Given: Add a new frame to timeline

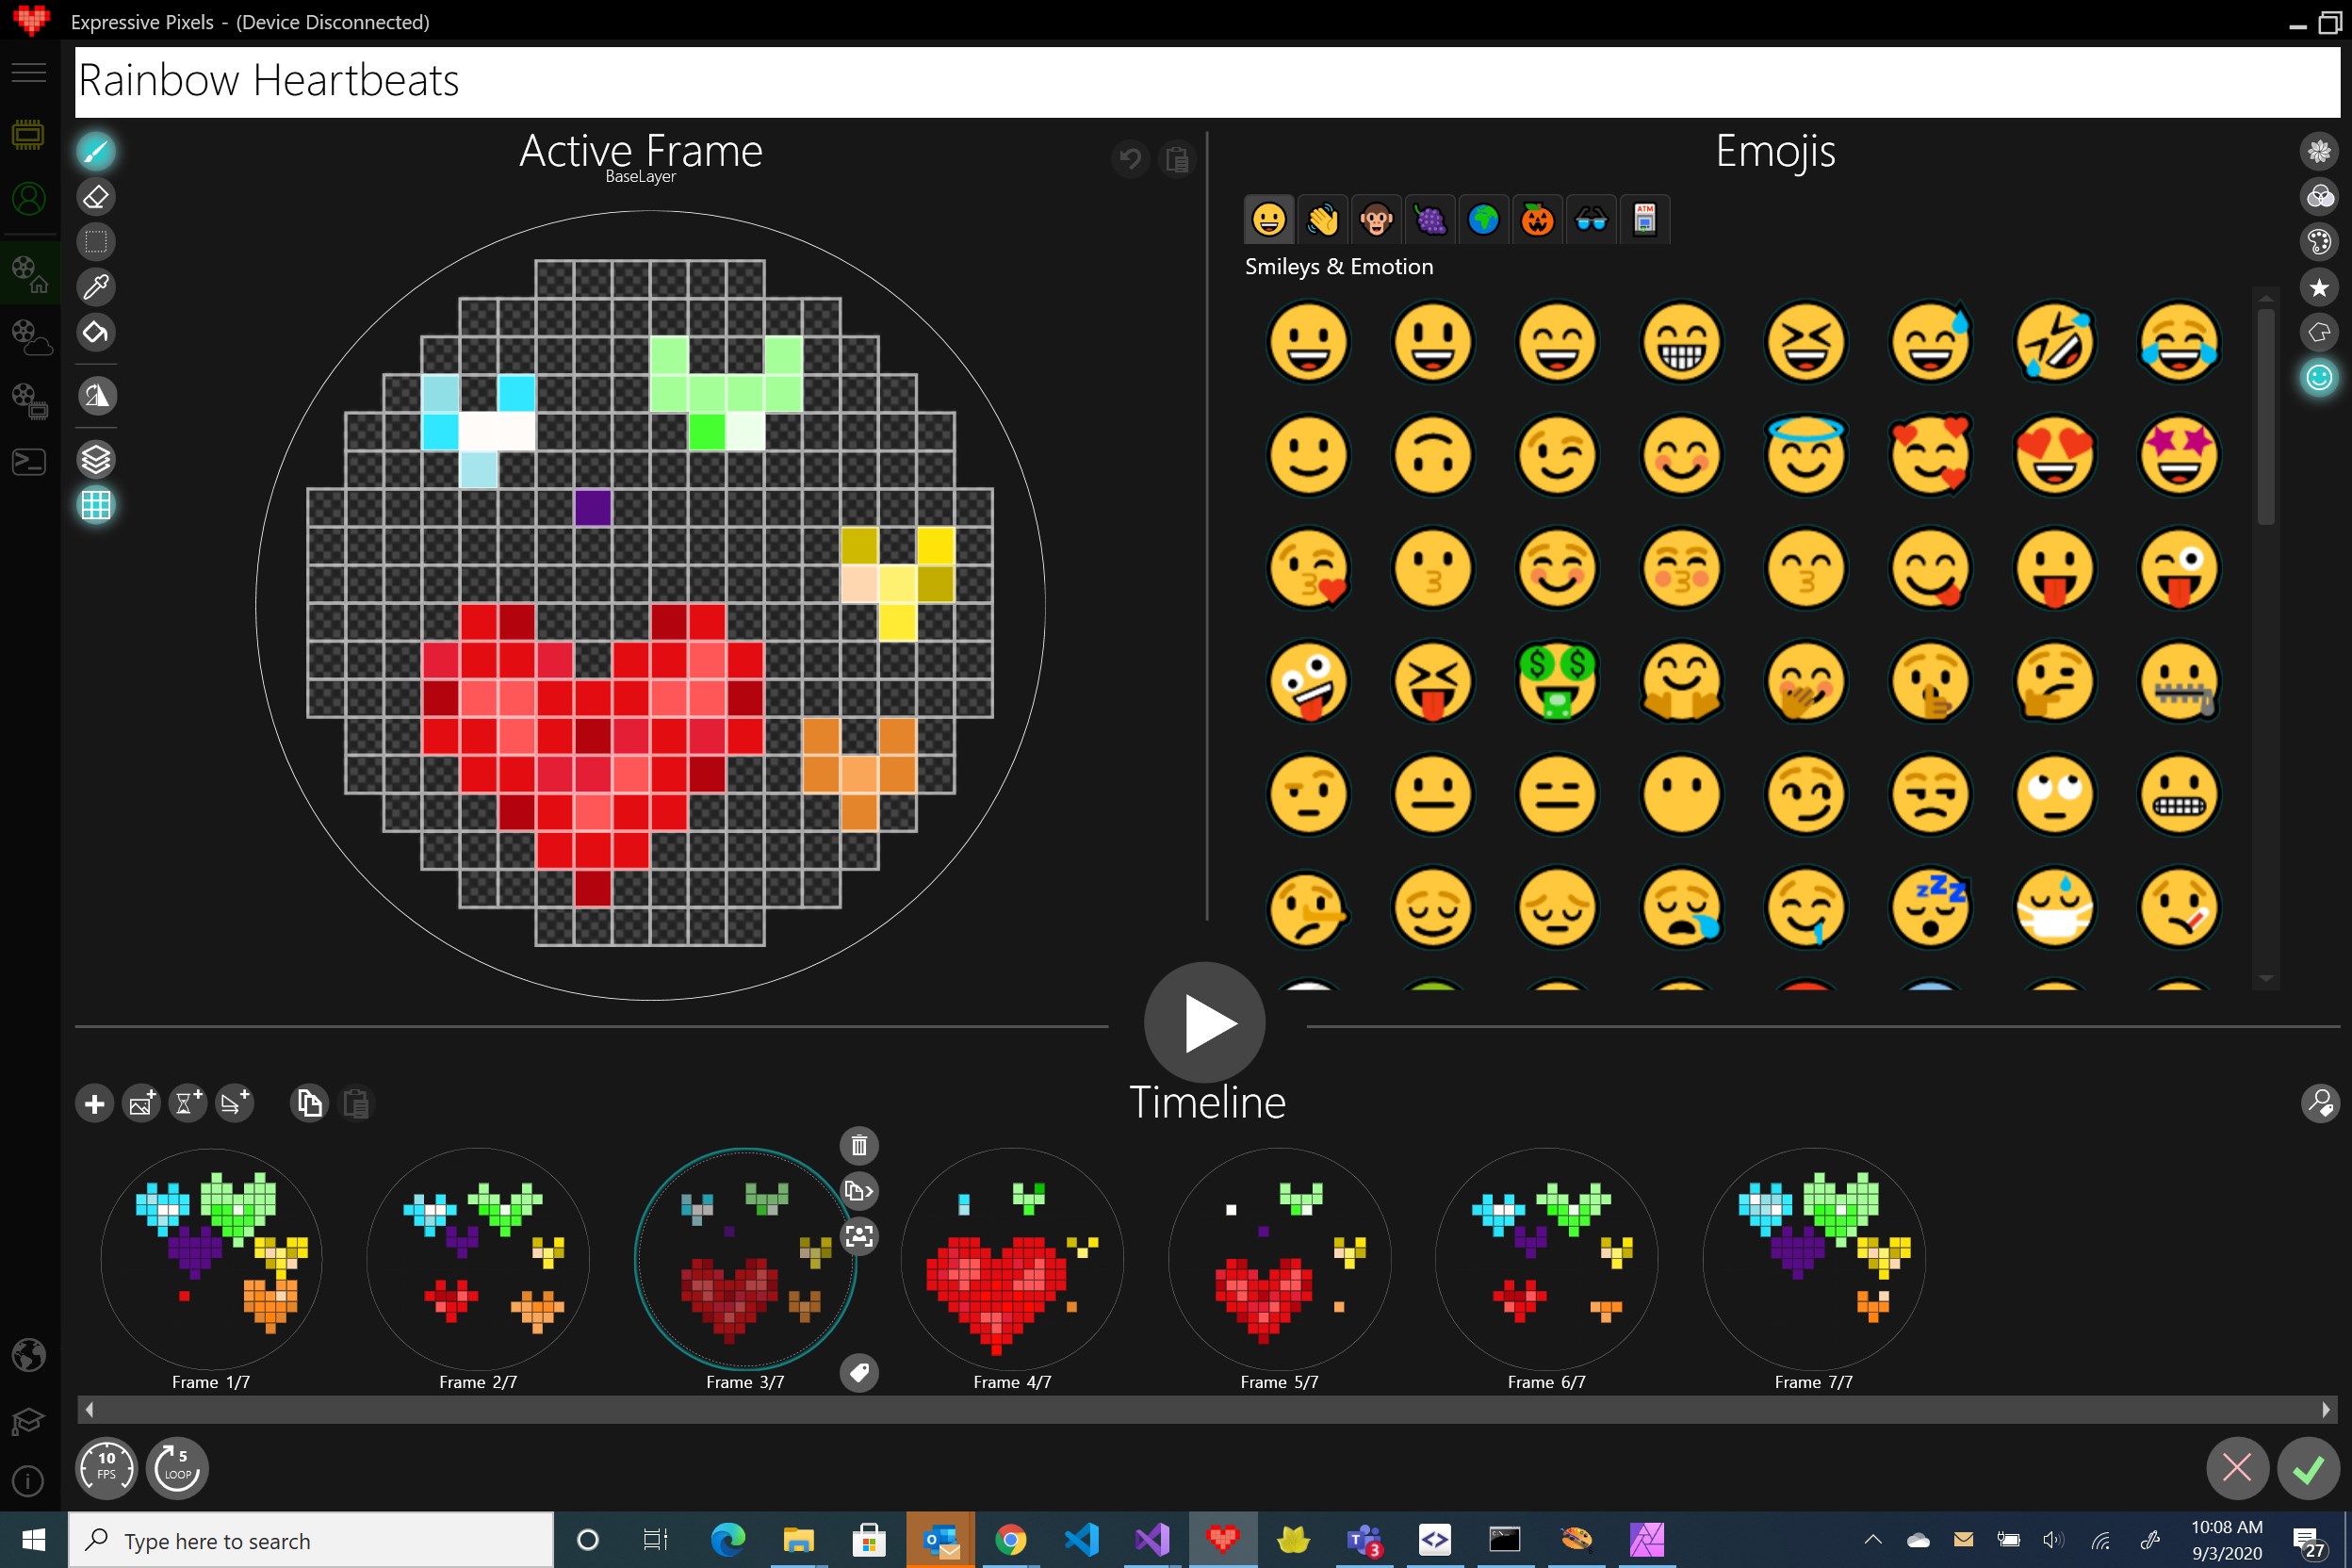Looking at the screenshot, I should tap(95, 1104).
